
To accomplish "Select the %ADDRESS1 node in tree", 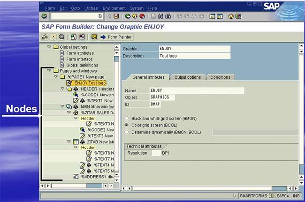I will coord(97,177).
